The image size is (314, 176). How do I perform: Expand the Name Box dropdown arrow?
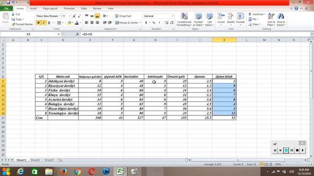[58, 34]
